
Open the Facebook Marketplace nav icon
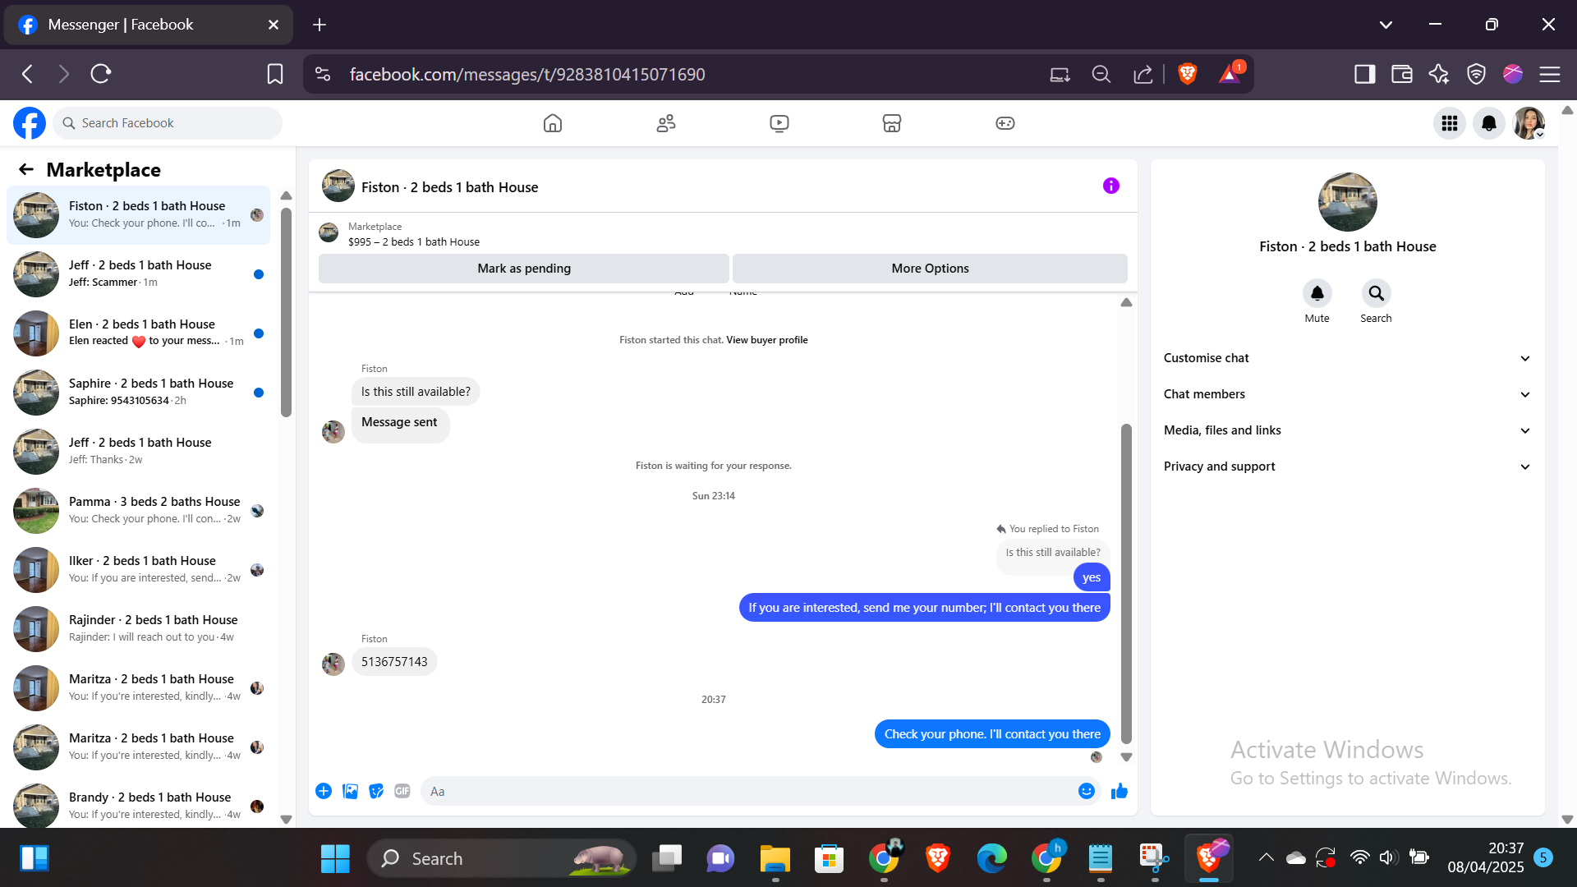891,123
